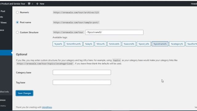Open the Howdy account menu

(194, 4)
